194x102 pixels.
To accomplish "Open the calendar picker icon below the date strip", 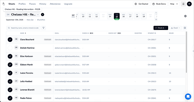I will coord(156,20).
